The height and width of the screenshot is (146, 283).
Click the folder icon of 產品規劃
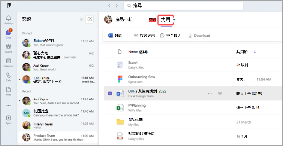(120, 122)
